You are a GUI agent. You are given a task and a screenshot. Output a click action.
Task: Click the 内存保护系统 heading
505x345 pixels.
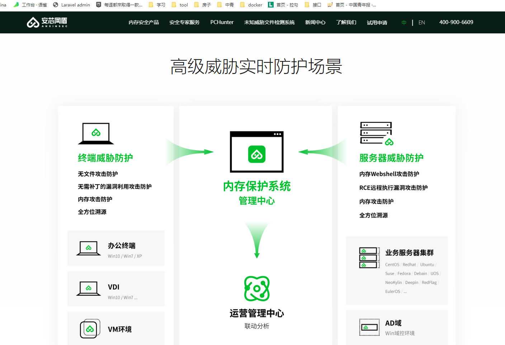point(257,186)
